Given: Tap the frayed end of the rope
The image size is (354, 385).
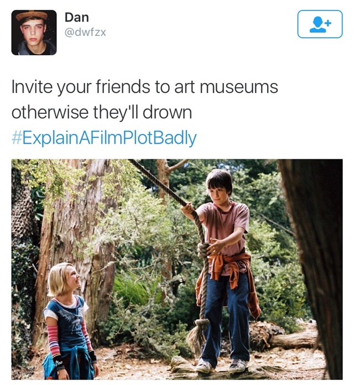Looking at the screenshot, I should [197, 335].
